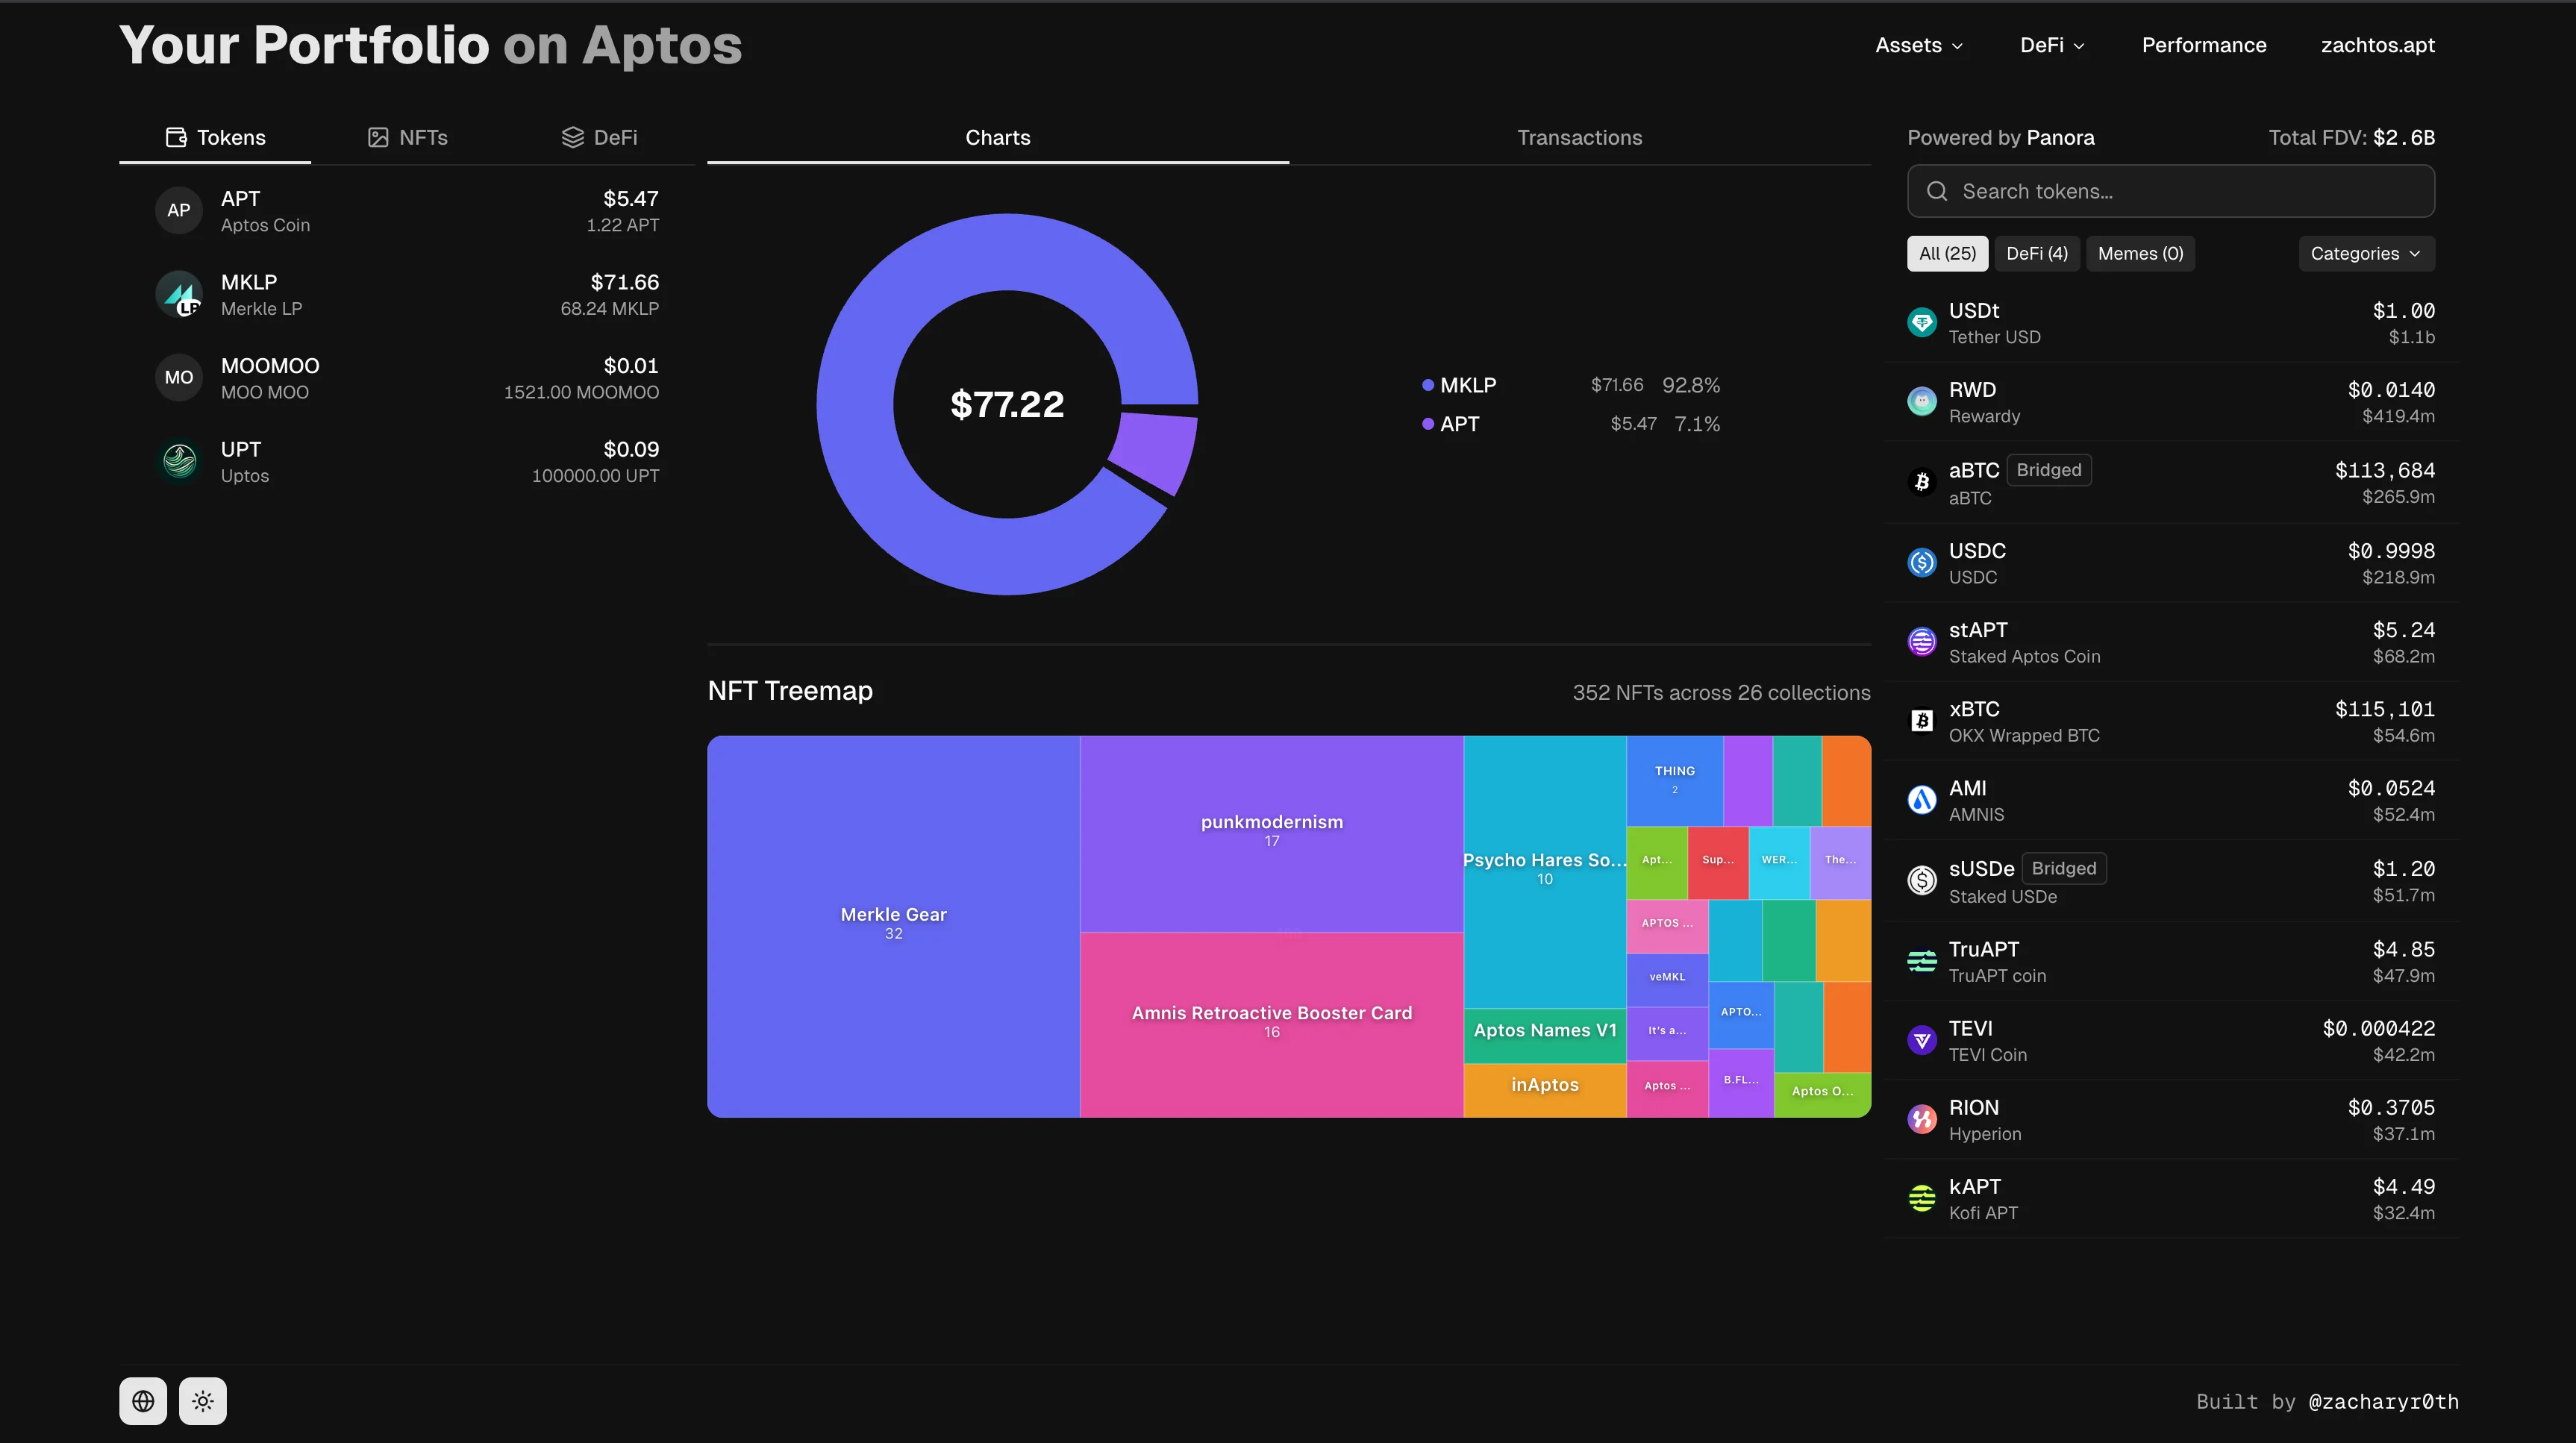Switch filter to Memes (0)
This screenshot has width=2576, height=1443.
tap(2140, 253)
